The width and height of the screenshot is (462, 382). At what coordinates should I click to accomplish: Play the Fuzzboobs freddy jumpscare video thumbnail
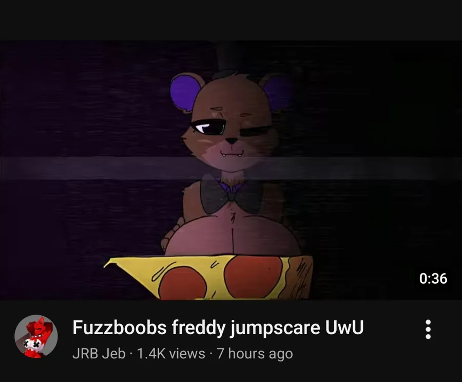[x=231, y=170]
